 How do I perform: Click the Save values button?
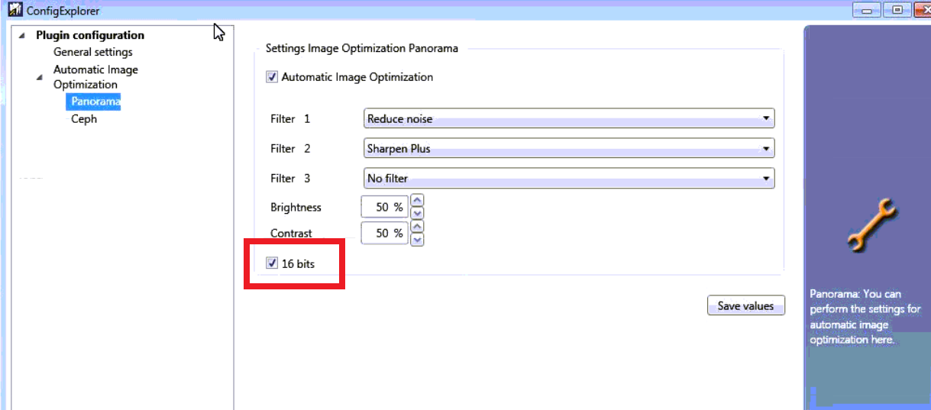click(x=745, y=306)
